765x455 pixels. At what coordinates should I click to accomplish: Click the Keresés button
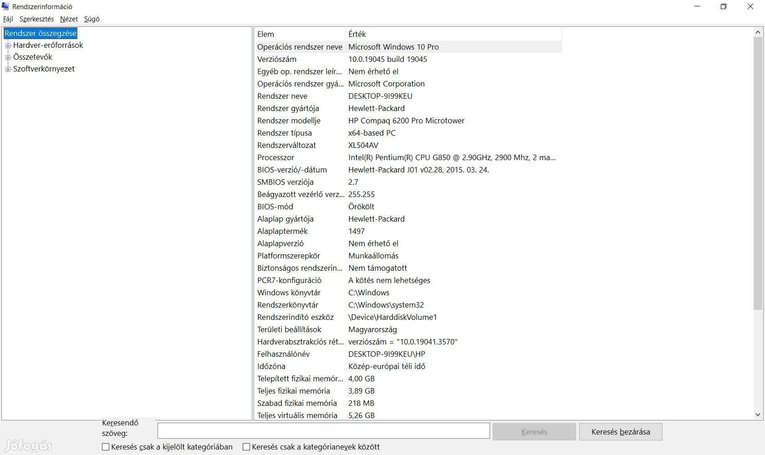coord(534,432)
